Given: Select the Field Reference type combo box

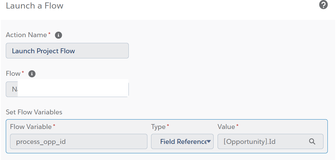Looking at the screenshot, I should [x=182, y=141].
